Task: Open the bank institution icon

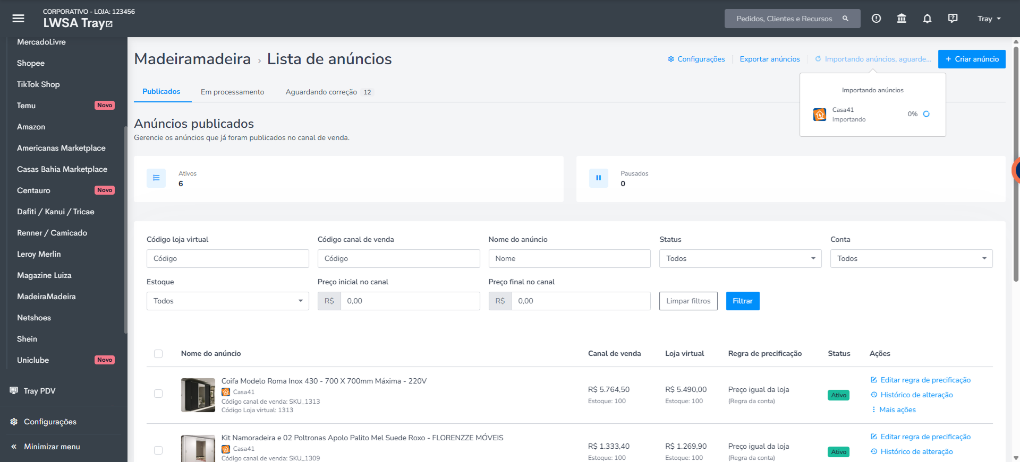Action: pos(902,19)
